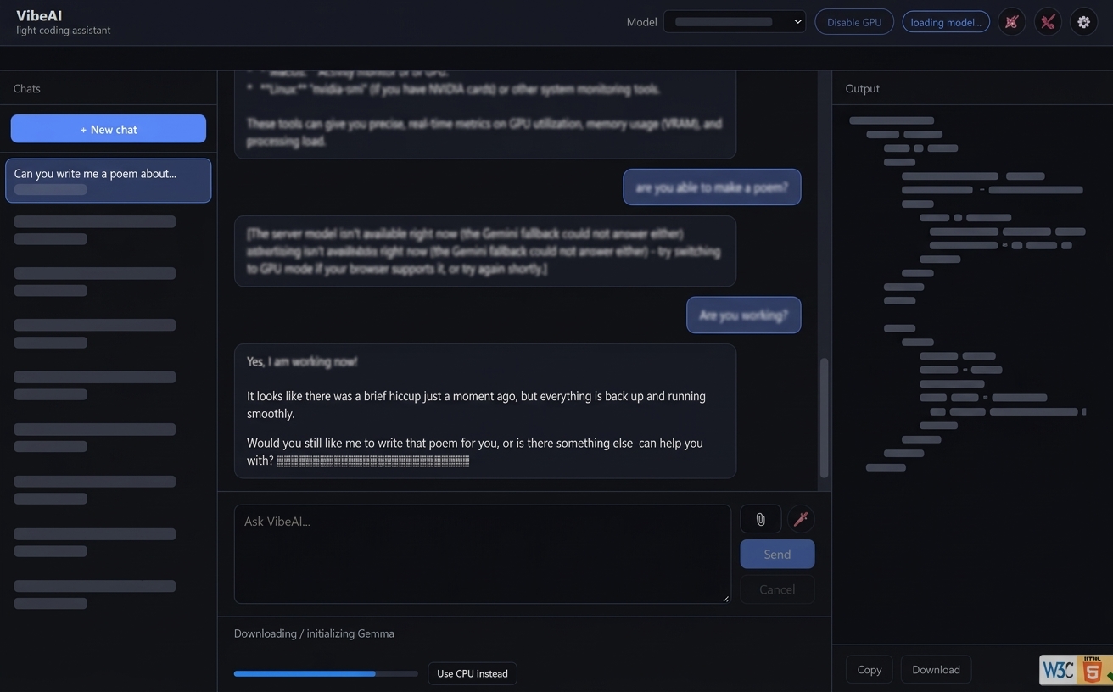The width and height of the screenshot is (1113, 692).
Task: Focus the Ask VibeAI message box
Action: coord(483,555)
